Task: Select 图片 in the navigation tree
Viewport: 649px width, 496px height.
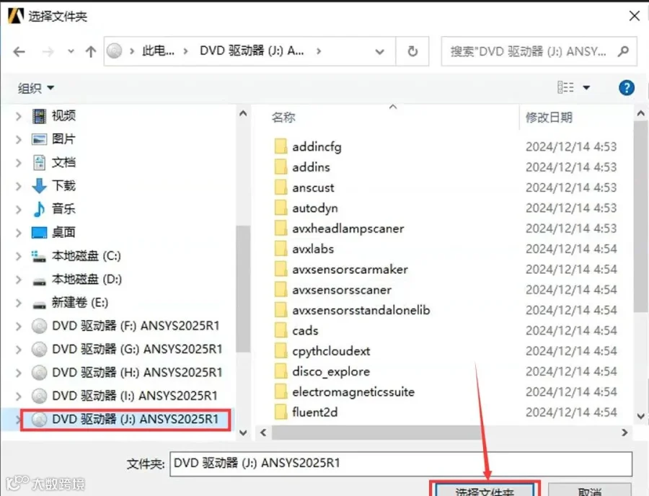Action: coord(63,139)
